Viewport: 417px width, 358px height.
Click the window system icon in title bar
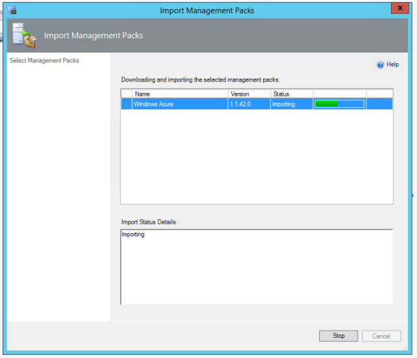pos(12,10)
